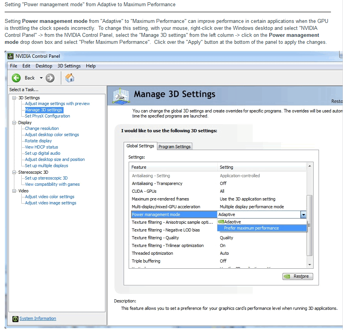
Task: Select the Threaded optimization row
Action: click(x=219, y=253)
